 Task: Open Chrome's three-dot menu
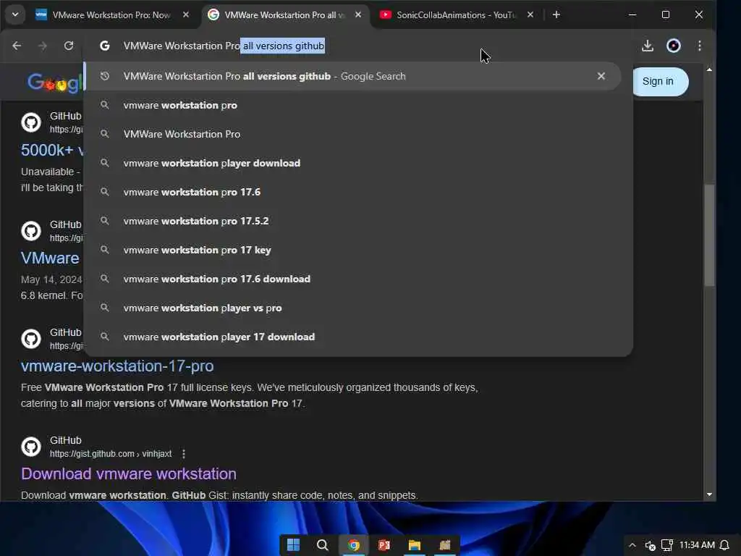coord(700,46)
